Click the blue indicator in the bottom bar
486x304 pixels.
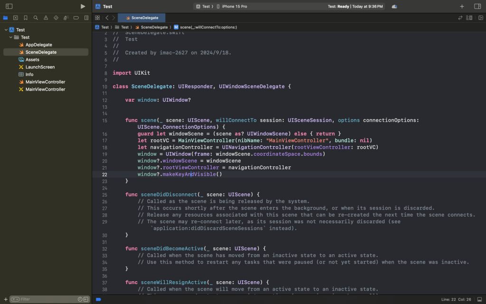pyautogui.click(x=99, y=299)
